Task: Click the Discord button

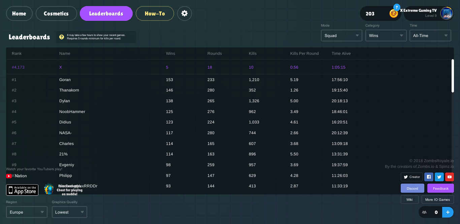Action: pos(413,188)
